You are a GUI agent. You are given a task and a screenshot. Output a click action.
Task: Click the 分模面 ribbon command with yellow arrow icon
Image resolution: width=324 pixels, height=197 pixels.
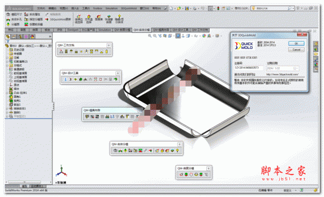(13, 24)
